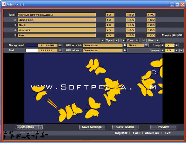Screen dimensions: 186x143
Task: Click the Volume value 30 field
Action: 169,51
